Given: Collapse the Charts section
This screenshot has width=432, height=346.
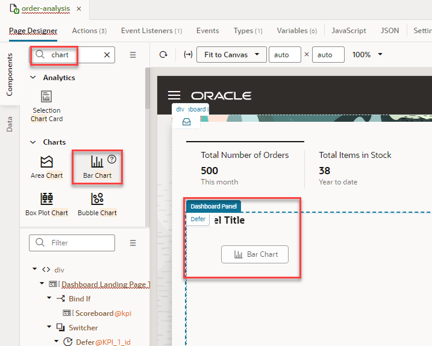Looking at the screenshot, I should [33, 142].
